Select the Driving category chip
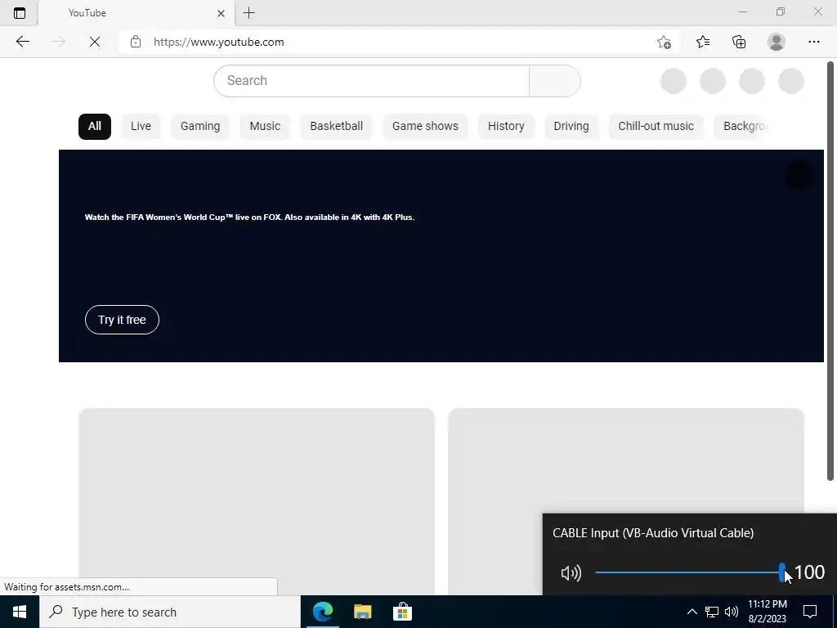 click(x=571, y=127)
